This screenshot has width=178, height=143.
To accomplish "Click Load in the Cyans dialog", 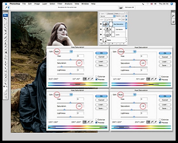I will [x=101, y=105].
